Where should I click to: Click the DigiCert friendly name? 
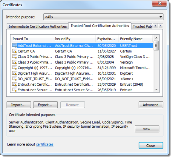click(126, 73)
